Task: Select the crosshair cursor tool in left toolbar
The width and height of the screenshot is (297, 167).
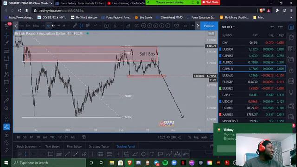Action: 6,35
